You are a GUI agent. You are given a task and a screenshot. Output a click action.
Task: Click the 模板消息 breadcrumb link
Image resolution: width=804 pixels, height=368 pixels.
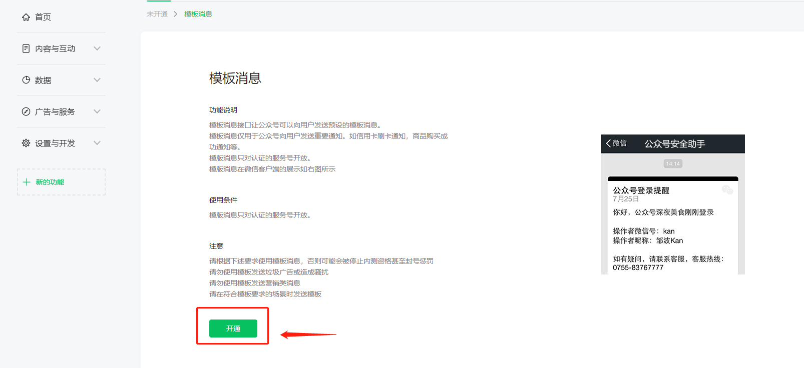[198, 14]
